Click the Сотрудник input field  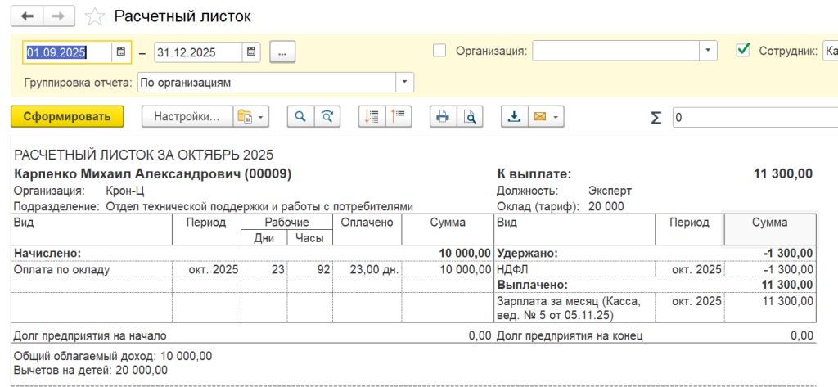(x=830, y=51)
